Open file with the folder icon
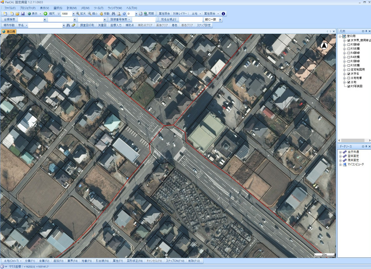 coord(17,14)
